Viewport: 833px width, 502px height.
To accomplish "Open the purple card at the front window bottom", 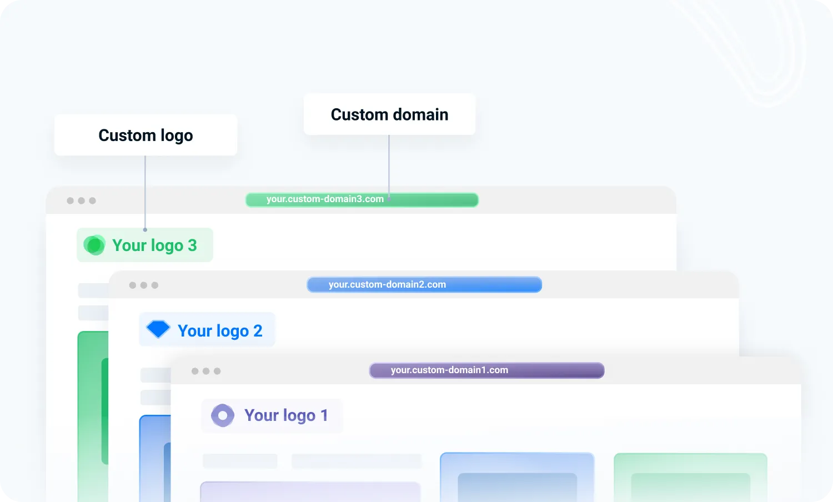I will [x=310, y=491].
